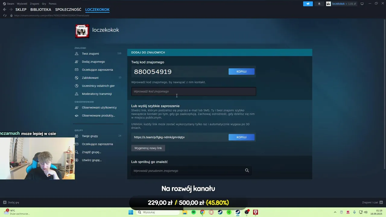Click Wygeneruj nowy link button

148,148
